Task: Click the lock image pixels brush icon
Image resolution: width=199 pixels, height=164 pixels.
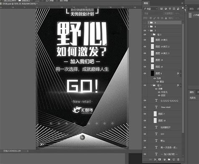Action: (154, 18)
